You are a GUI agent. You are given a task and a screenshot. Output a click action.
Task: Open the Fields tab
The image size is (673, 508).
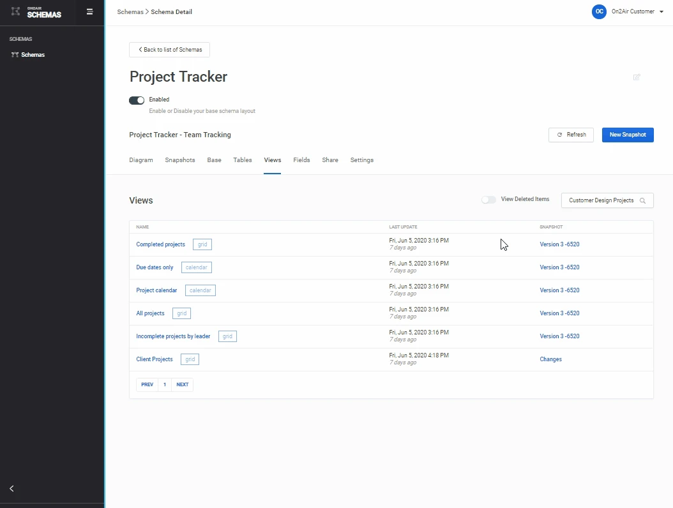(301, 160)
